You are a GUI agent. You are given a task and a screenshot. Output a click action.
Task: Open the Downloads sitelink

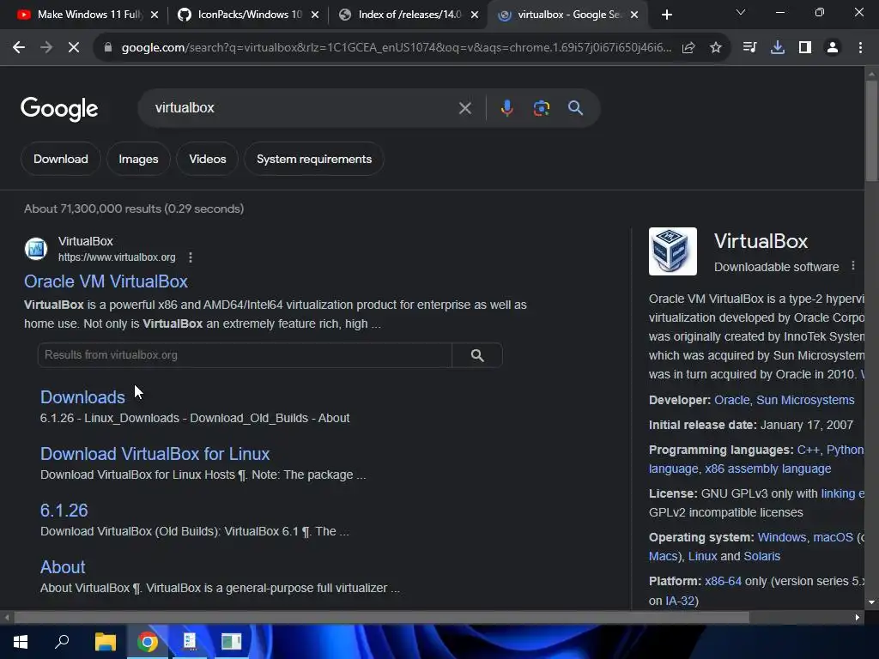[82, 397]
